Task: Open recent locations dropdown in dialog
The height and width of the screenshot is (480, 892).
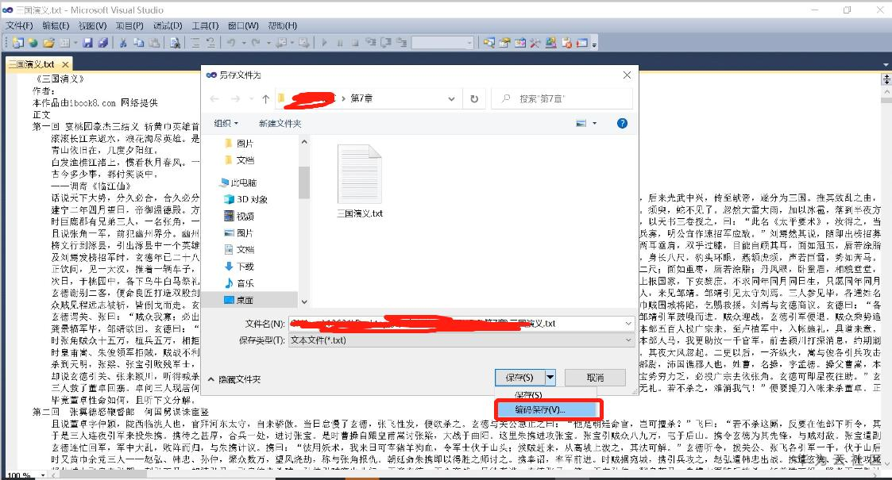Action: click(252, 99)
